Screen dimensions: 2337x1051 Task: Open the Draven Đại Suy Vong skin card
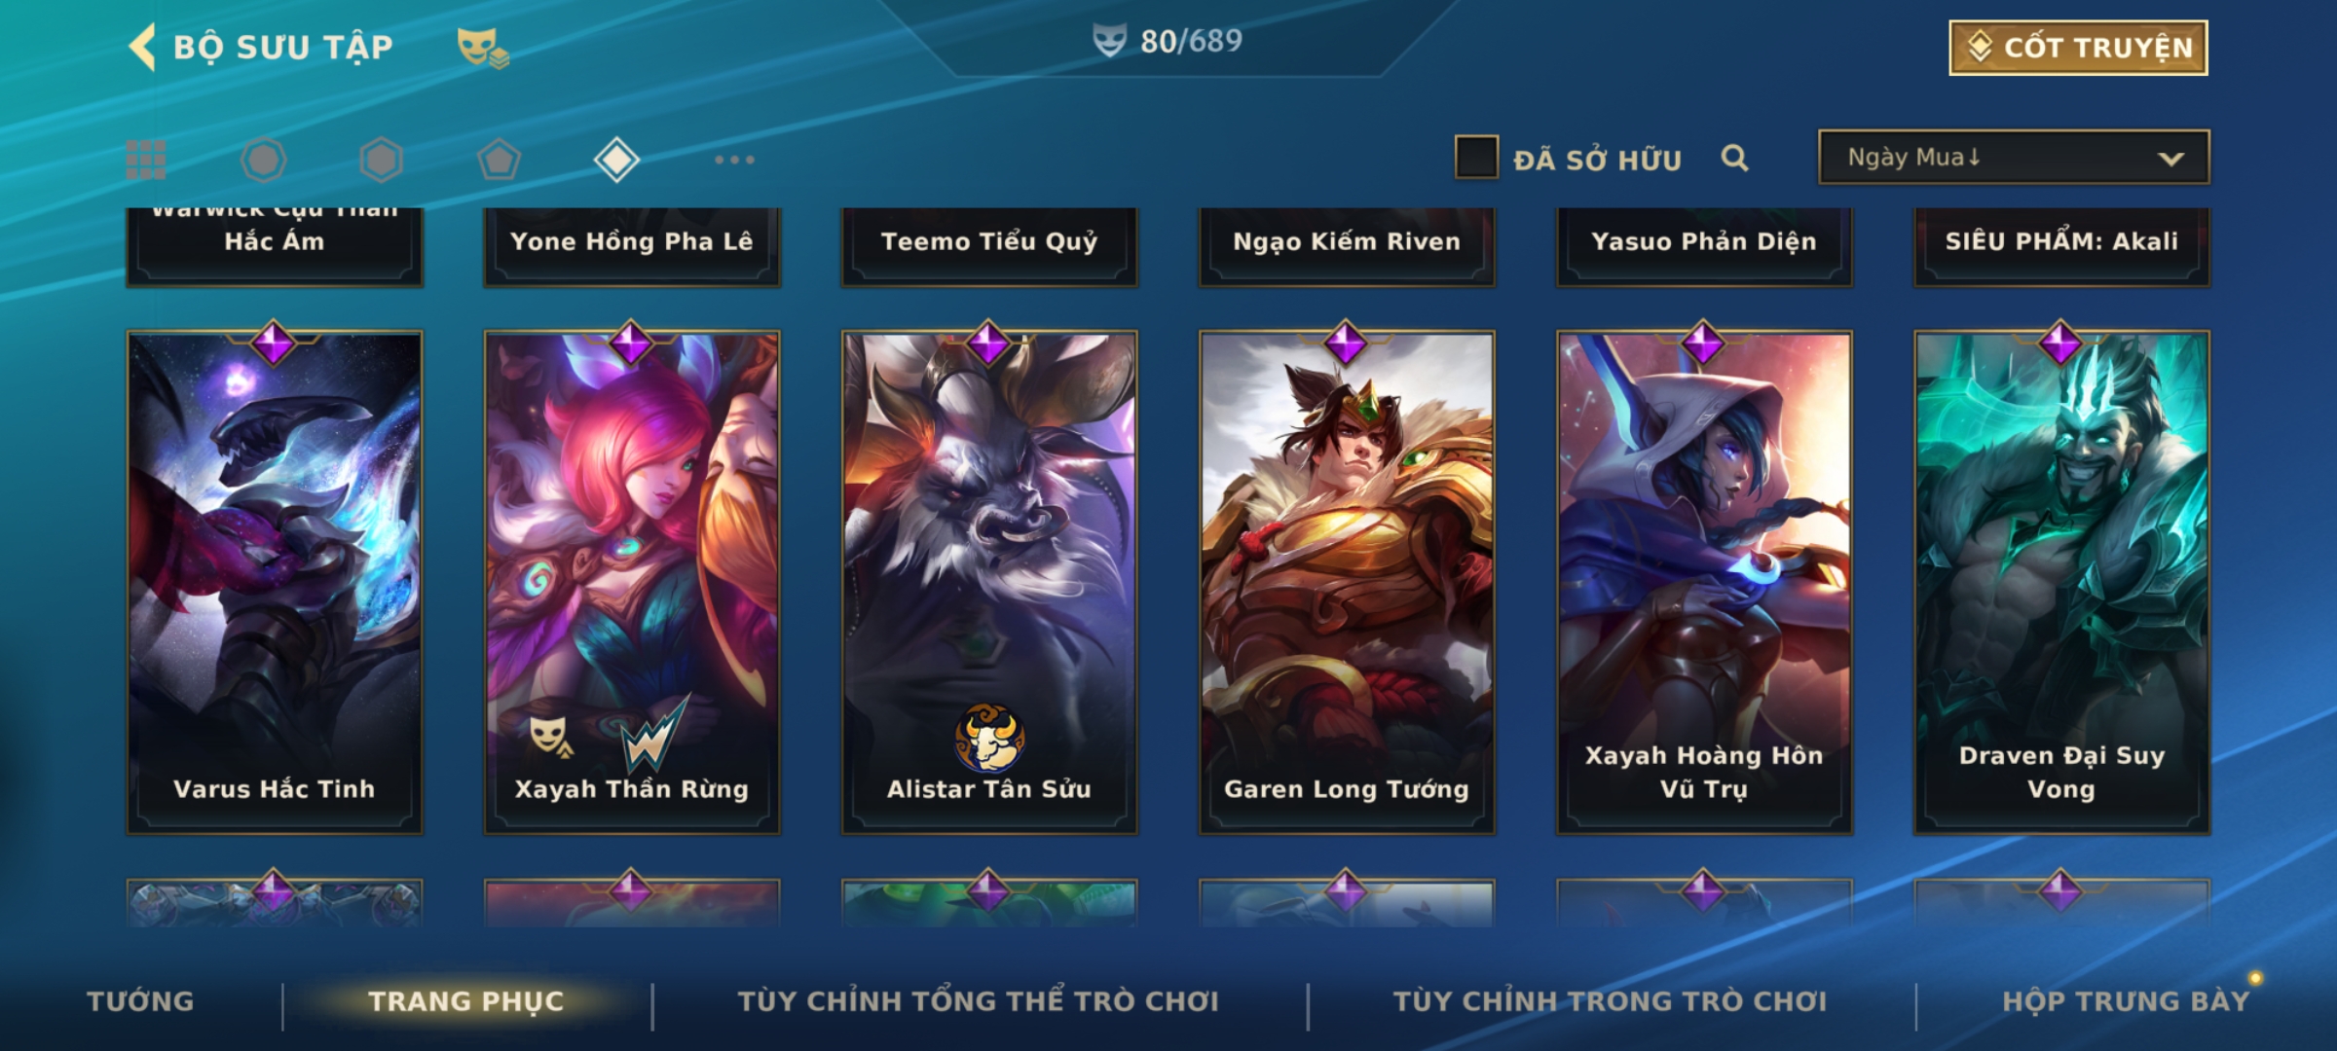(2061, 582)
